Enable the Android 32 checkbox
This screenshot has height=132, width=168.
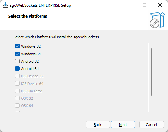[x=17, y=61]
